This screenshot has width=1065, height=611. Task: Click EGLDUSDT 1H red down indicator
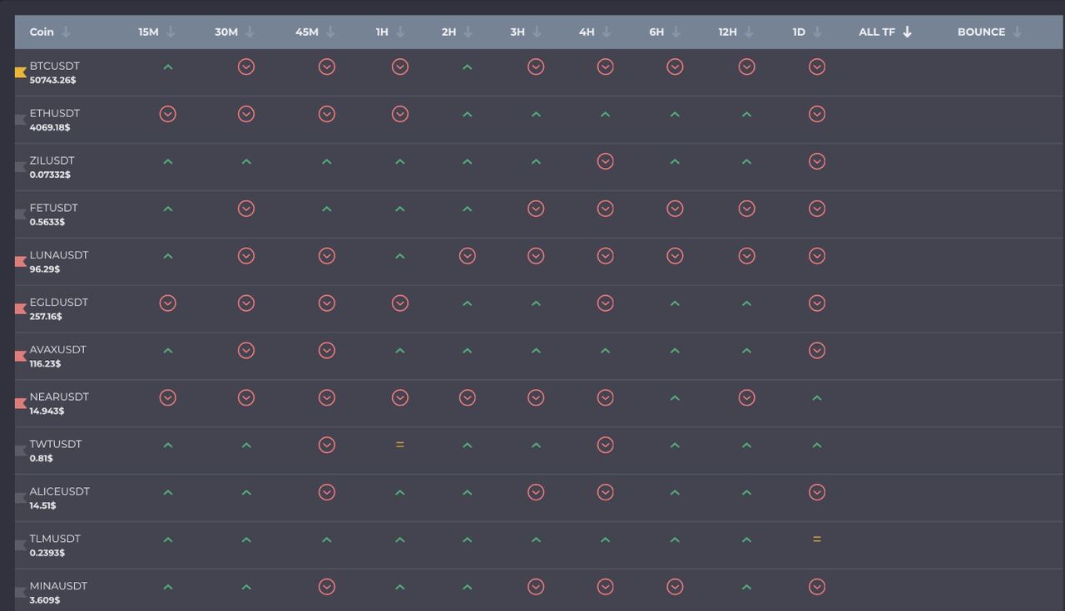point(400,303)
